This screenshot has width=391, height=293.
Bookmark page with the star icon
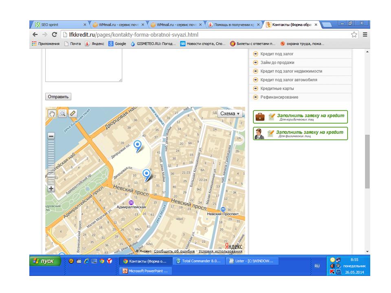coord(354,35)
